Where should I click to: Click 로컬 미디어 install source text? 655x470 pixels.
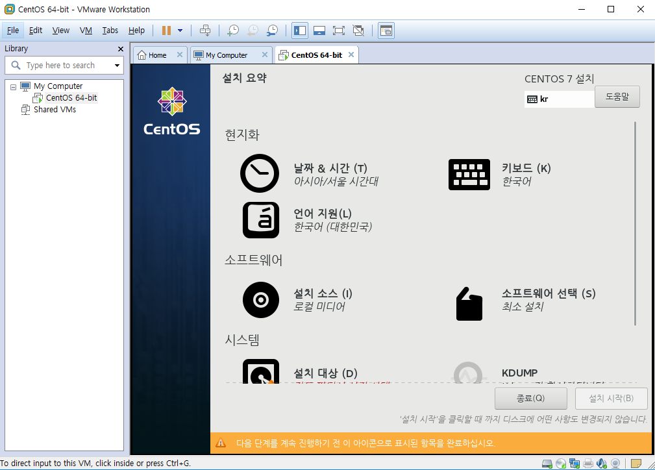coord(319,306)
